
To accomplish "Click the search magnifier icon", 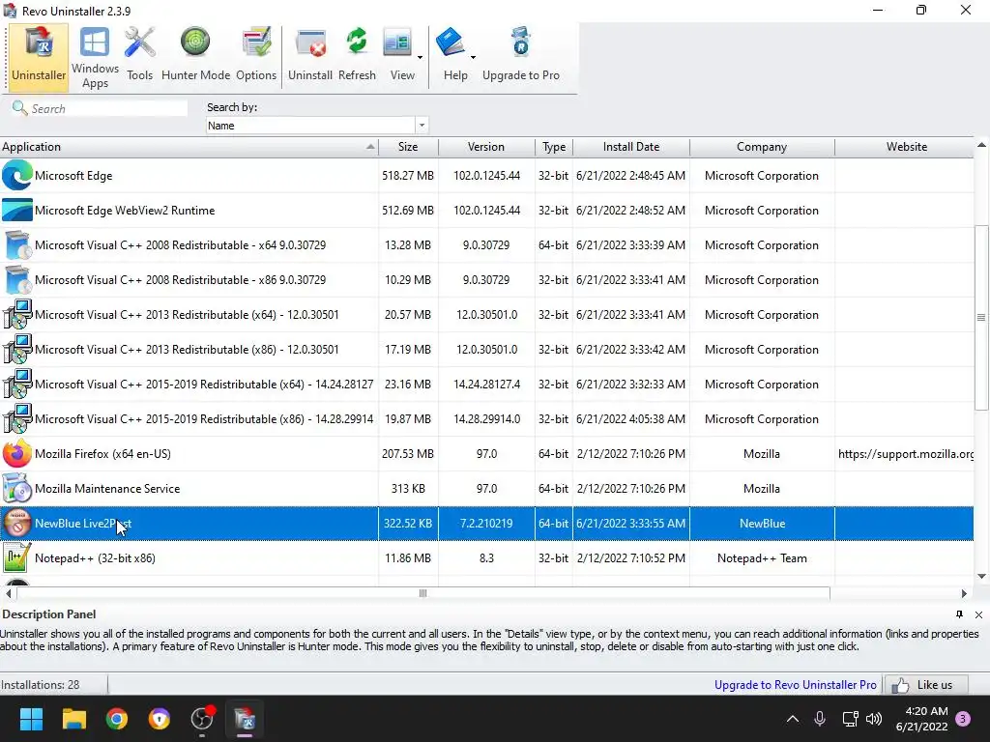I will coord(19,108).
